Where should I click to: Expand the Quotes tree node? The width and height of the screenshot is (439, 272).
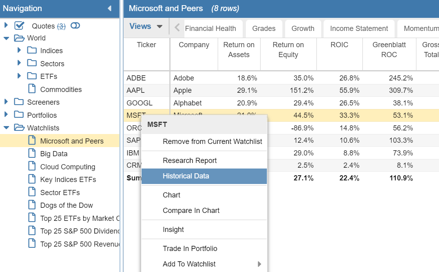pyautogui.click(x=6, y=25)
